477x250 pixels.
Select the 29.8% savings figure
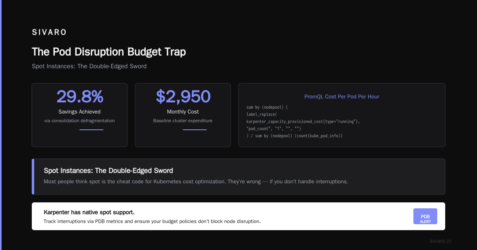[79, 96]
